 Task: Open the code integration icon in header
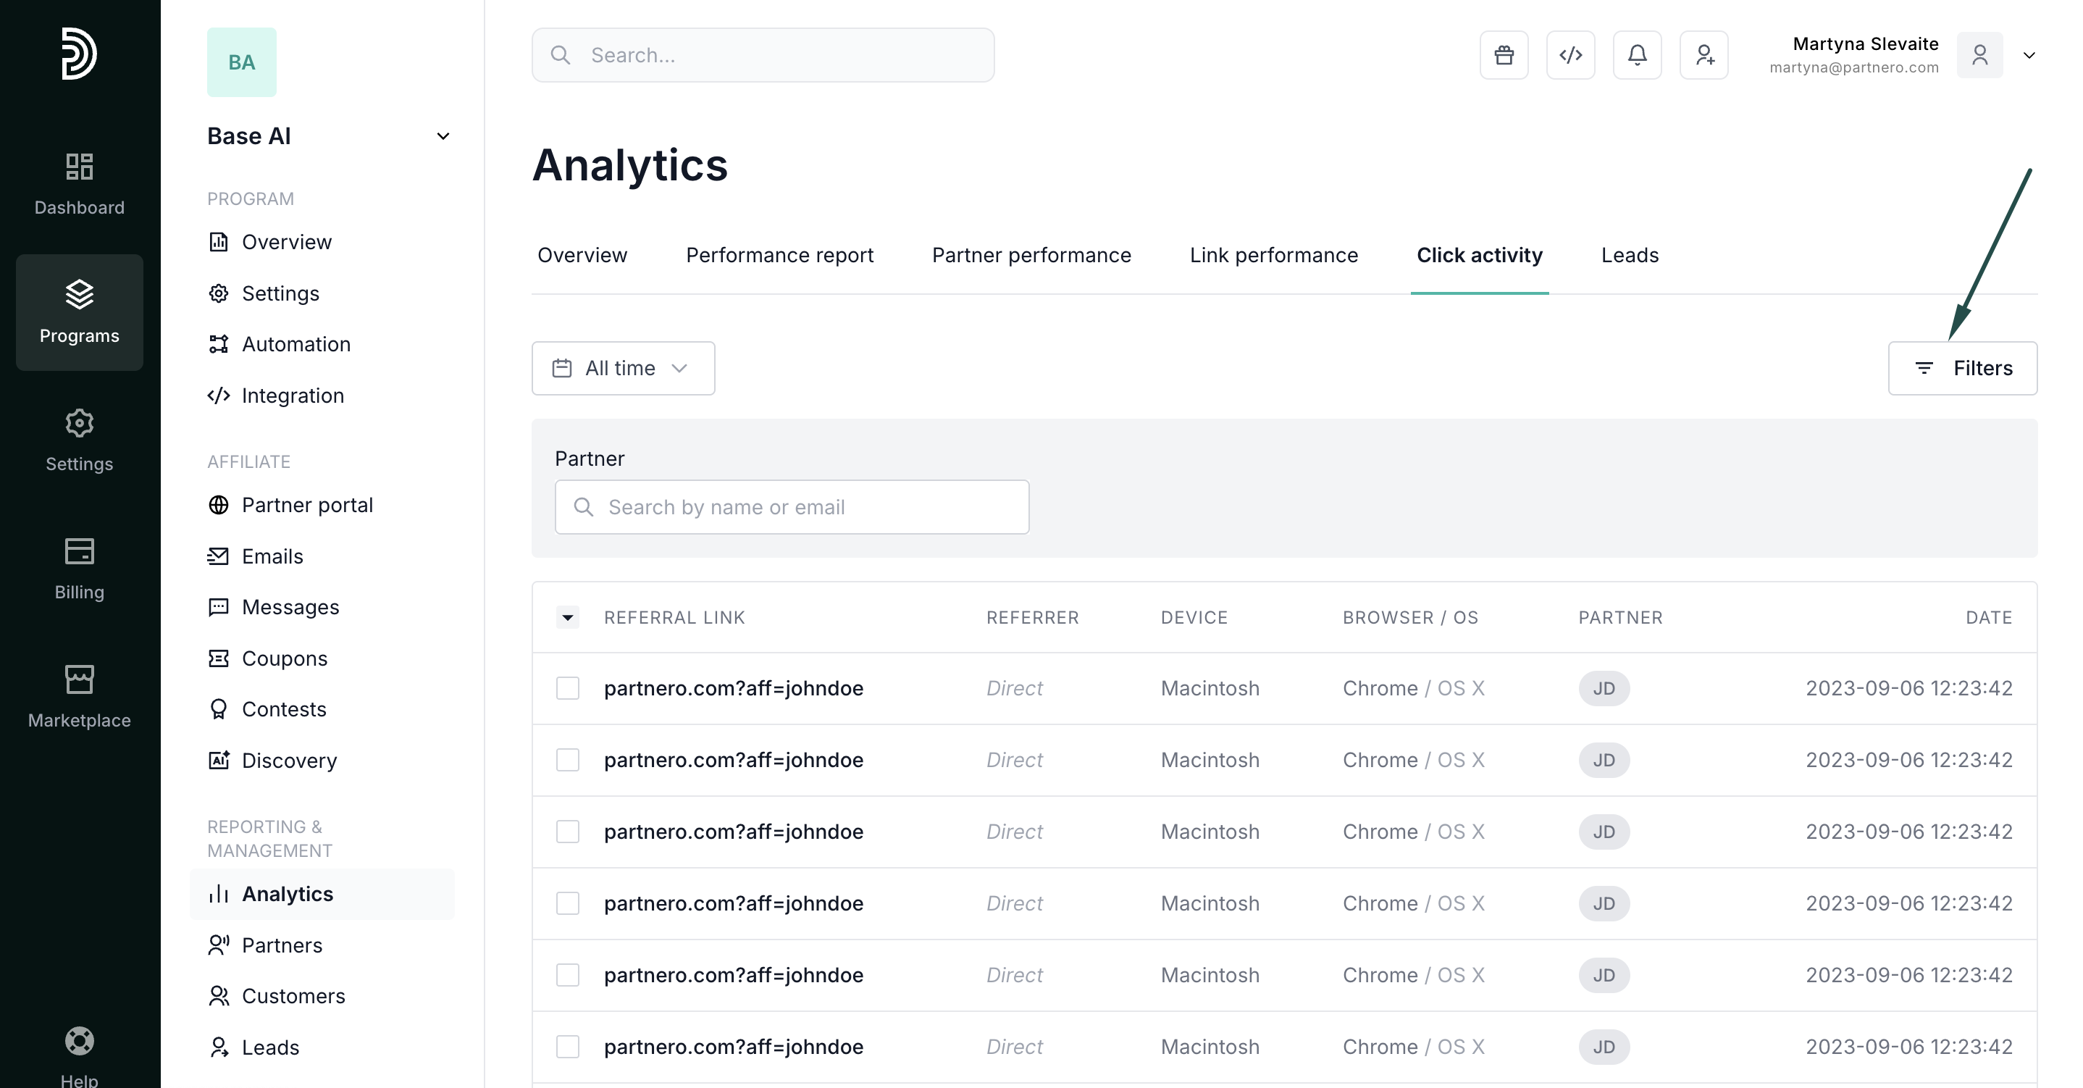point(1570,55)
